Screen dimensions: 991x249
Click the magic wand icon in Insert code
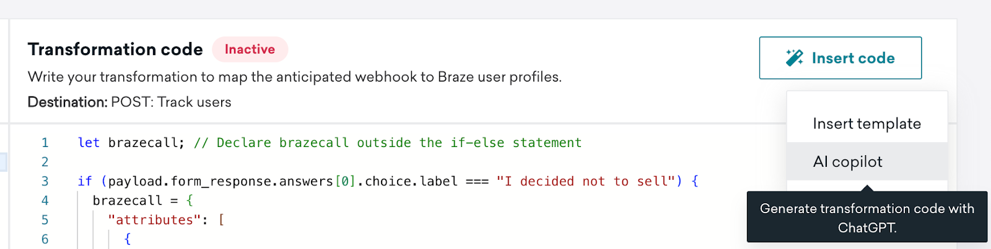(x=795, y=58)
